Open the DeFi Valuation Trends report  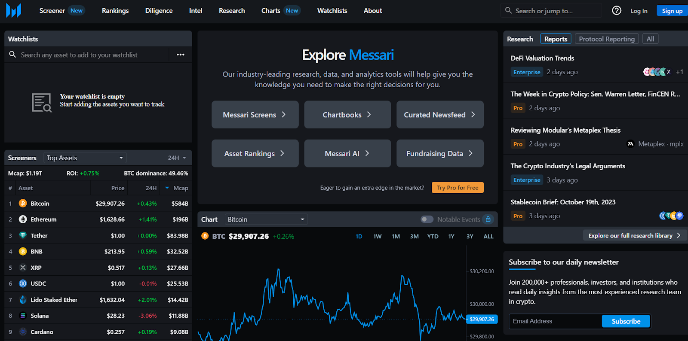[x=542, y=58]
